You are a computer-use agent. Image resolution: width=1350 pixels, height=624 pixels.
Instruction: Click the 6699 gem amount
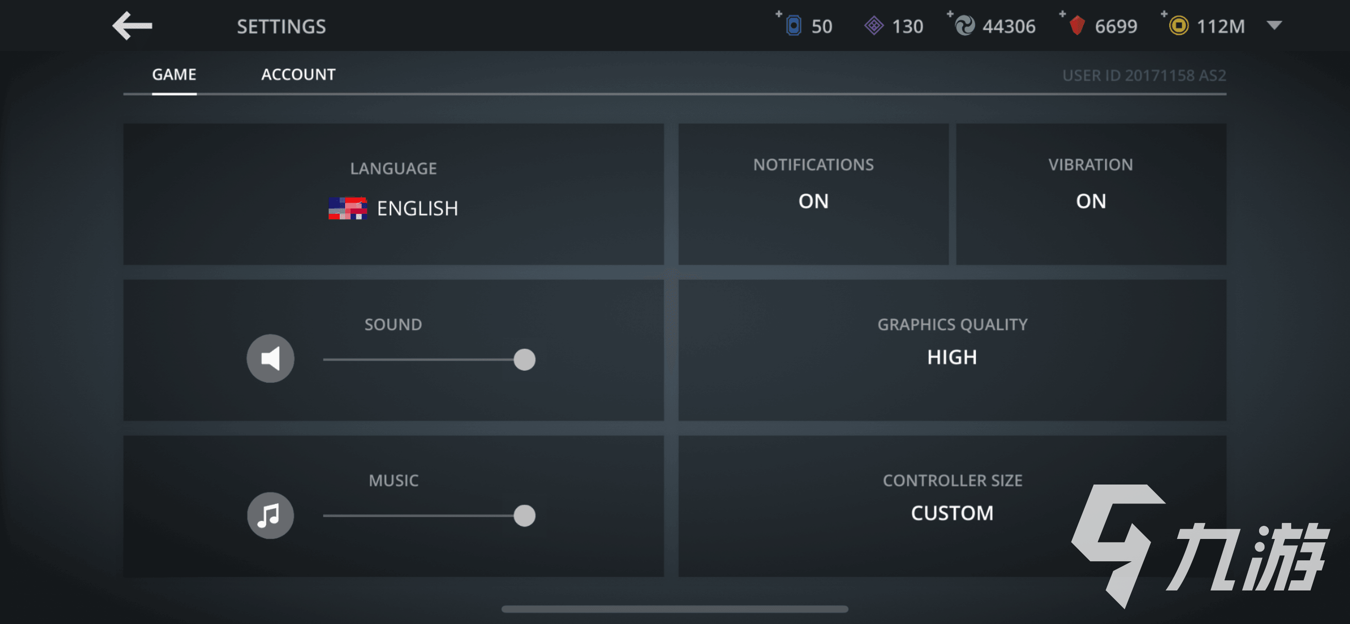[x=1116, y=26]
